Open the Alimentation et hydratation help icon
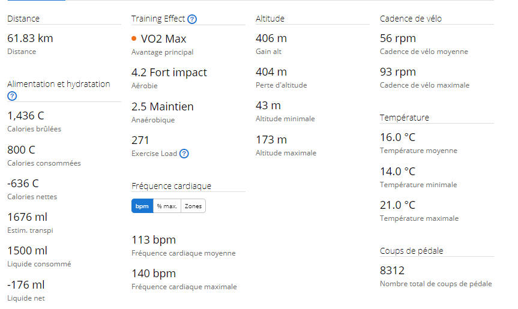The width and height of the screenshot is (518, 309). pyautogui.click(x=12, y=96)
